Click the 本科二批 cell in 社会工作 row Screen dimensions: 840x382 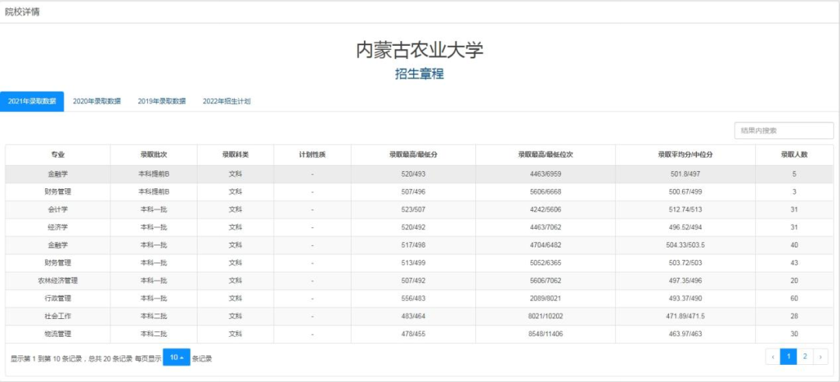154,316
